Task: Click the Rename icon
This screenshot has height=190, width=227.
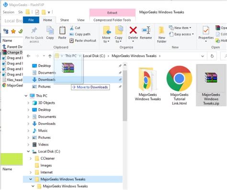Action: [x=146, y=30]
